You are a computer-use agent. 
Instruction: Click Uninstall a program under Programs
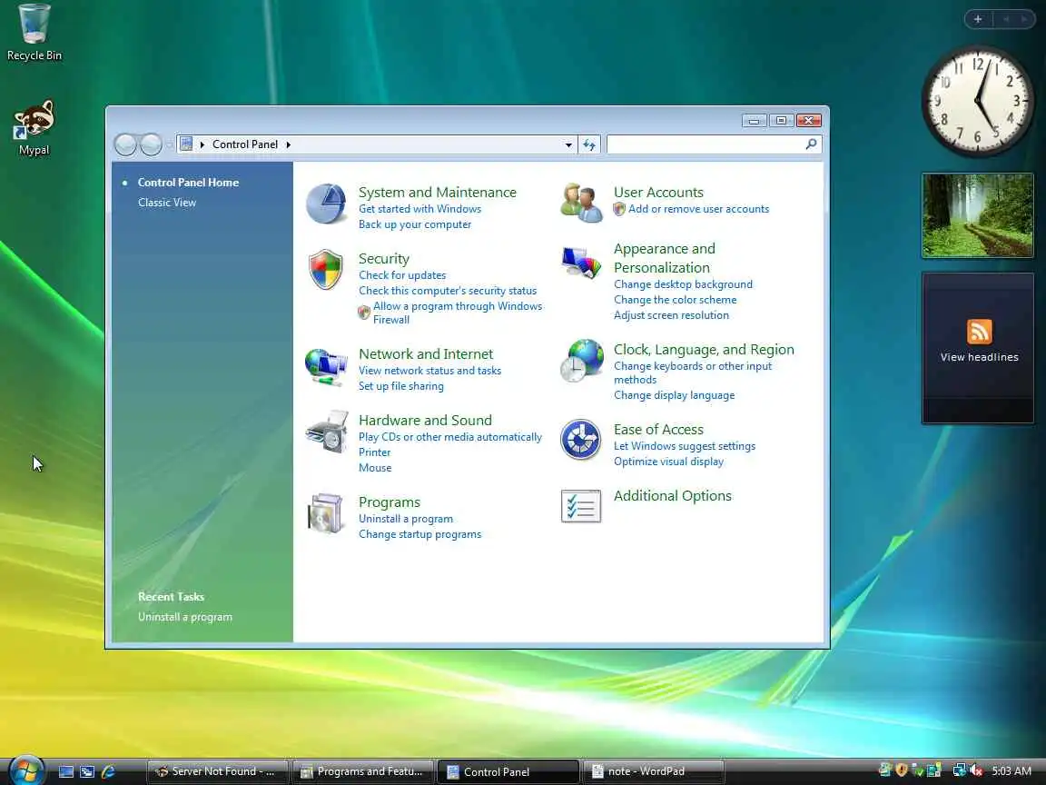pos(406,519)
